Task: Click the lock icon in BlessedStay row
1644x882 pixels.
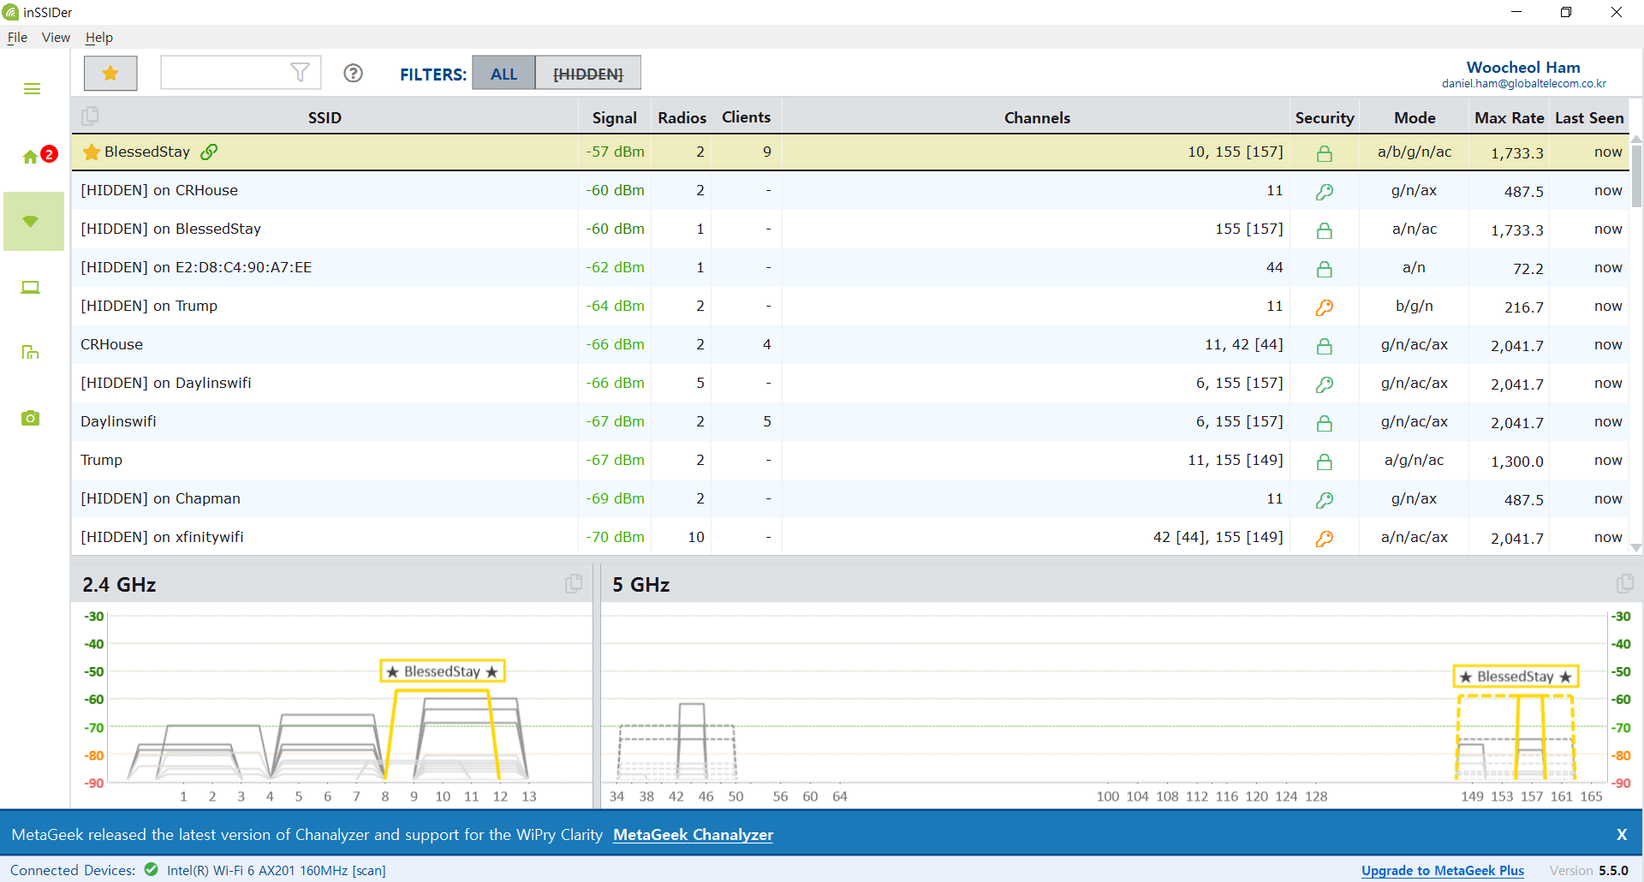Action: 1325,153
